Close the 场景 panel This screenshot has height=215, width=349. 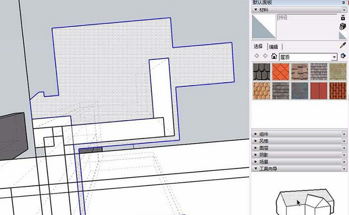[344, 162]
